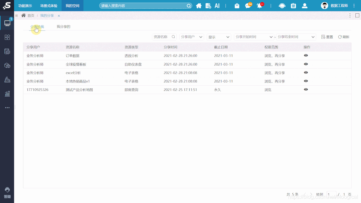Click the top search input field
The image size is (361, 203).
pos(146,6)
